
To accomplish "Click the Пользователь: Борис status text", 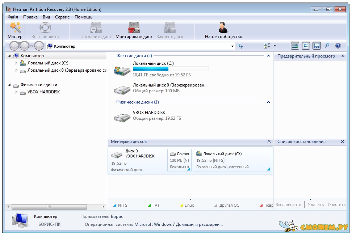I will pyautogui.click(x=102, y=216).
